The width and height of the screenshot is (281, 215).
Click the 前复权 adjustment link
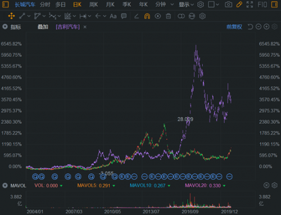pos(234,27)
